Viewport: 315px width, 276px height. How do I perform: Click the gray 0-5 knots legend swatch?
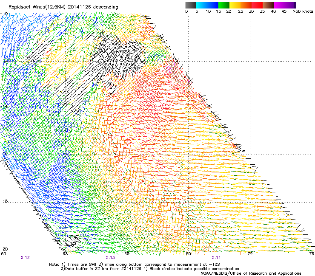(x=191, y=5)
